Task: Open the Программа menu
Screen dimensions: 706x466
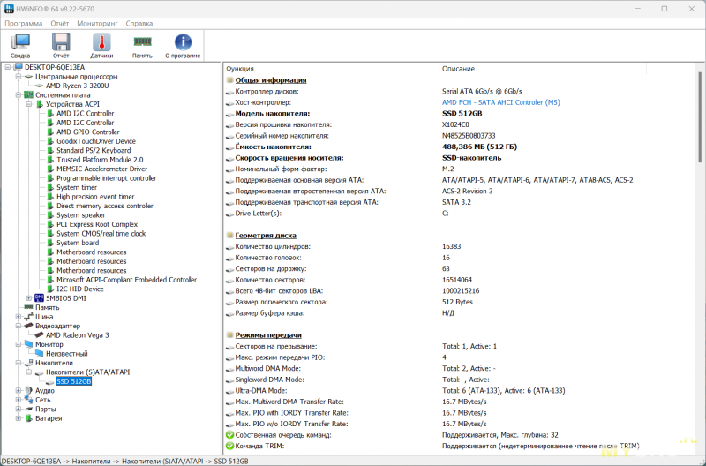Action: pos(24,24)
